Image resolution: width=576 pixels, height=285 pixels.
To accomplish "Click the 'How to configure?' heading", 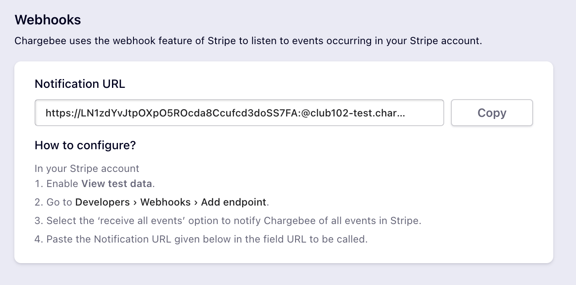I will click(85, 145).
